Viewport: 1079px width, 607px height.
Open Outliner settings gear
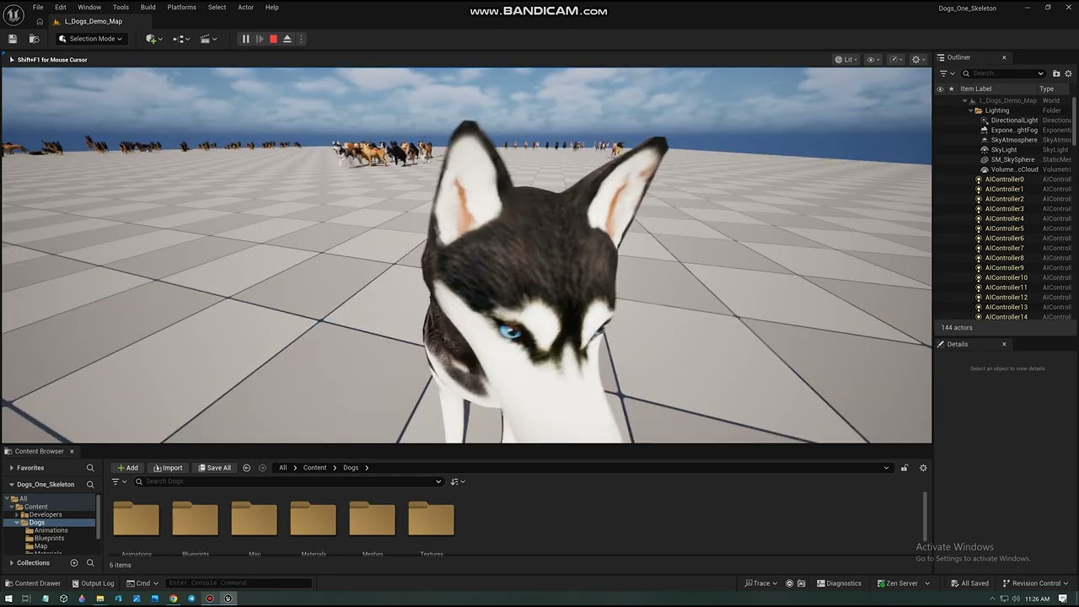(1068, 73)
